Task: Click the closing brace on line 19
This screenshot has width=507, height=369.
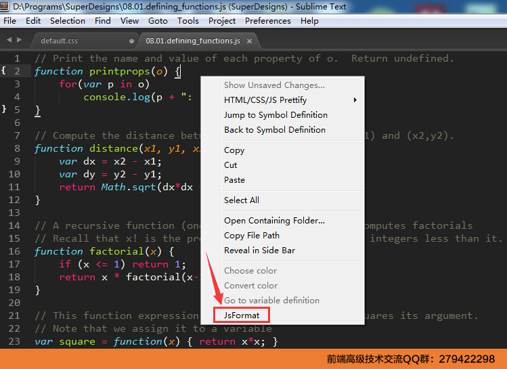Action: coord(37,290)
